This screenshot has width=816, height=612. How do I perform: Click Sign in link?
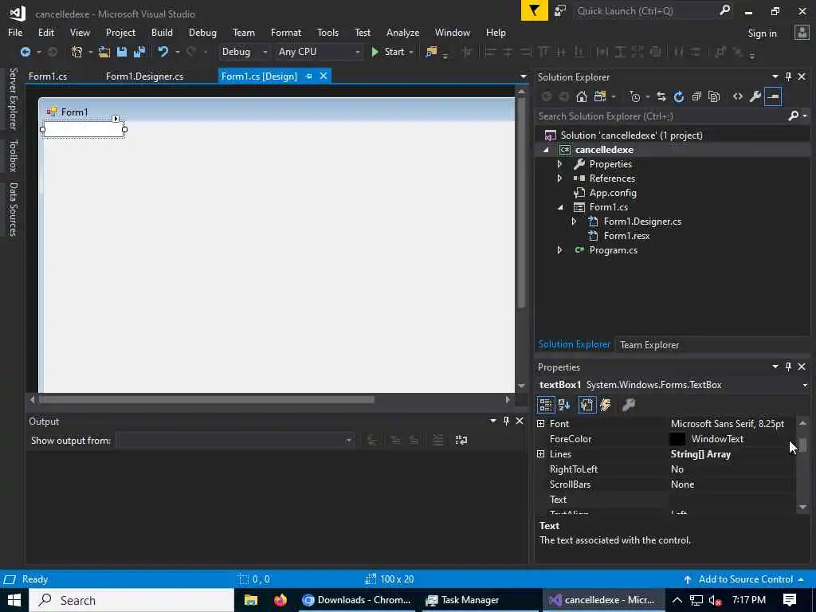pos(762,33)
